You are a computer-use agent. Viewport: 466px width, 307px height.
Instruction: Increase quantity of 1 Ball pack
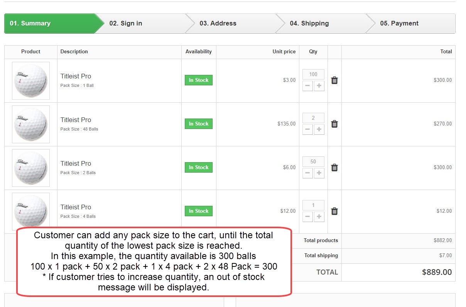(319, 86)
